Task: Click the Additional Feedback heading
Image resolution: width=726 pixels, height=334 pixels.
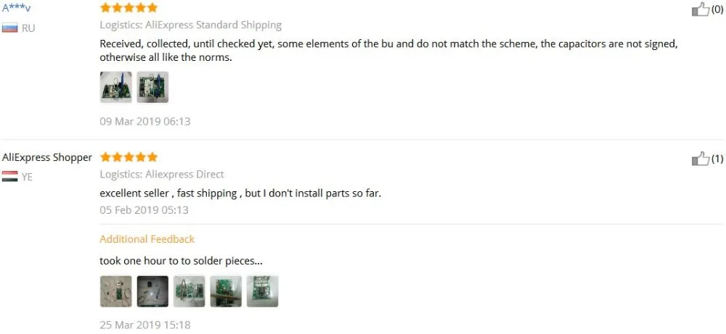Action: (x=147, y=239)
